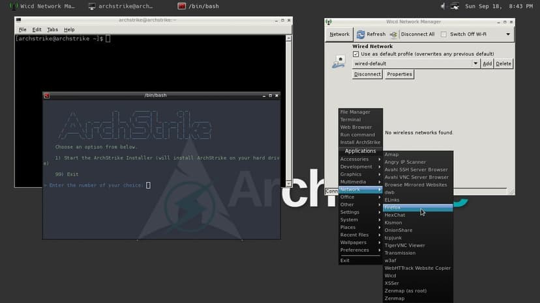Click the wired network adapter icon
This screenshot has height=303, width=540.
pyautogui.click(x=338, y=62)
